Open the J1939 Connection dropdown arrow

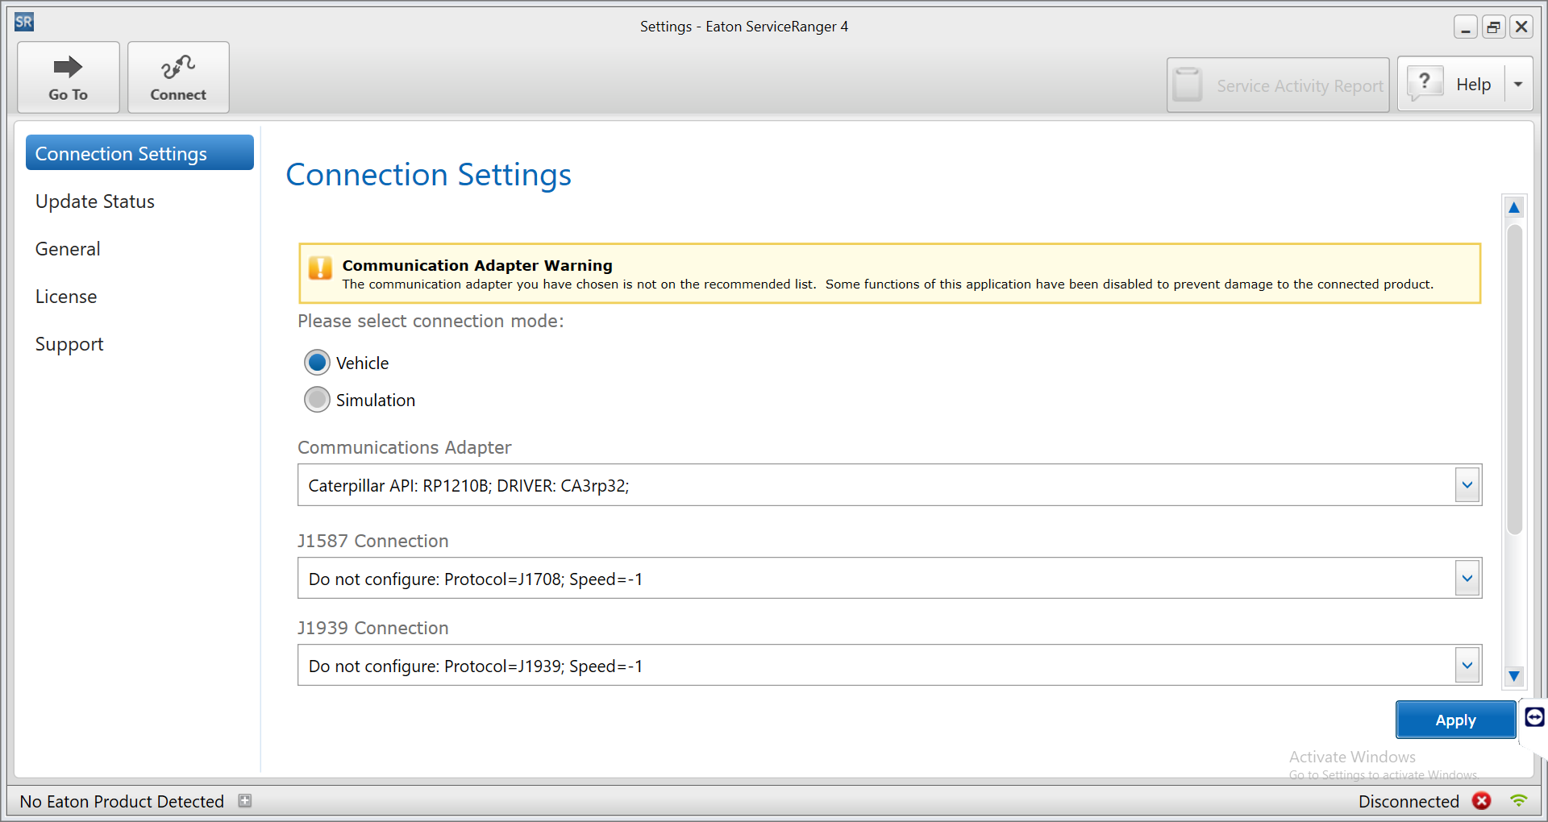click(1467, 665)
